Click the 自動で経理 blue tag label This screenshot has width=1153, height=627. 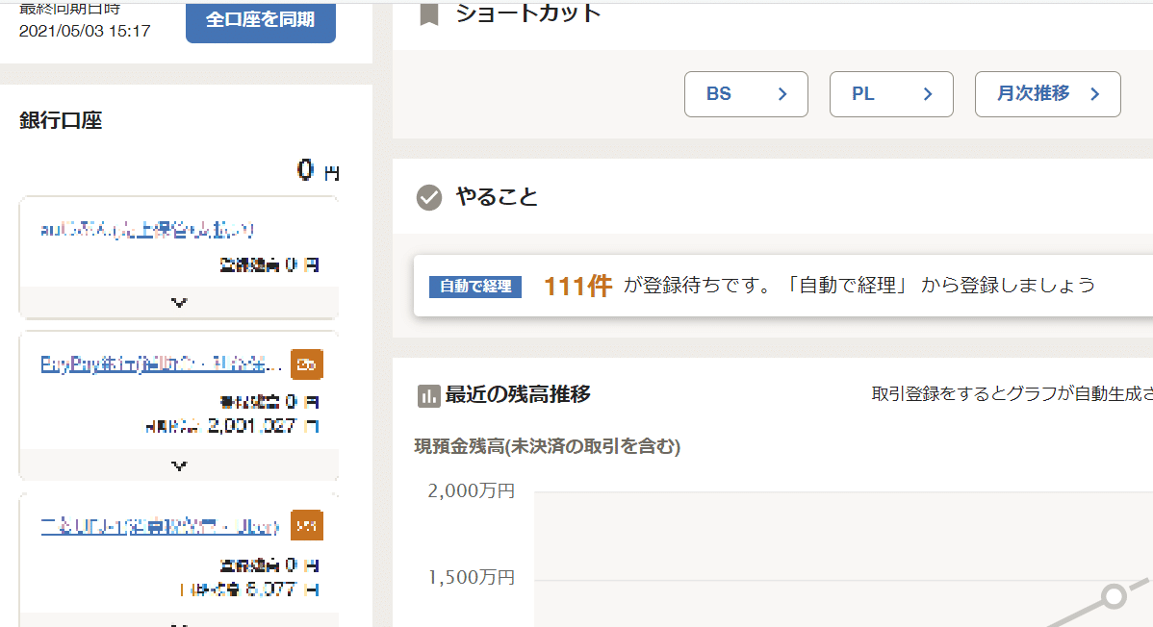coord(475,287)
